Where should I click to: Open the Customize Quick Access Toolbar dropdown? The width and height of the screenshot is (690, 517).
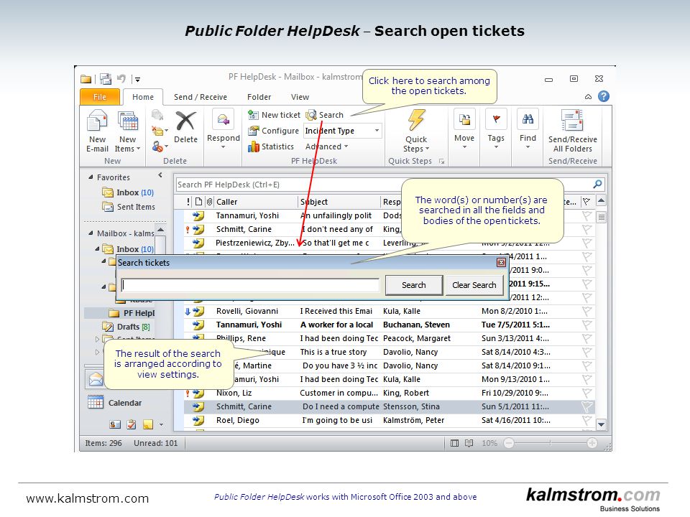pyautogui.click(x=137, y=79)
